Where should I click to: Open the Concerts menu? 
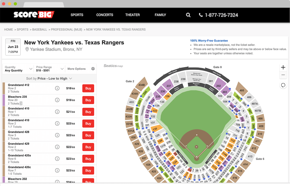pyautogui.click(x=105, y=15)
